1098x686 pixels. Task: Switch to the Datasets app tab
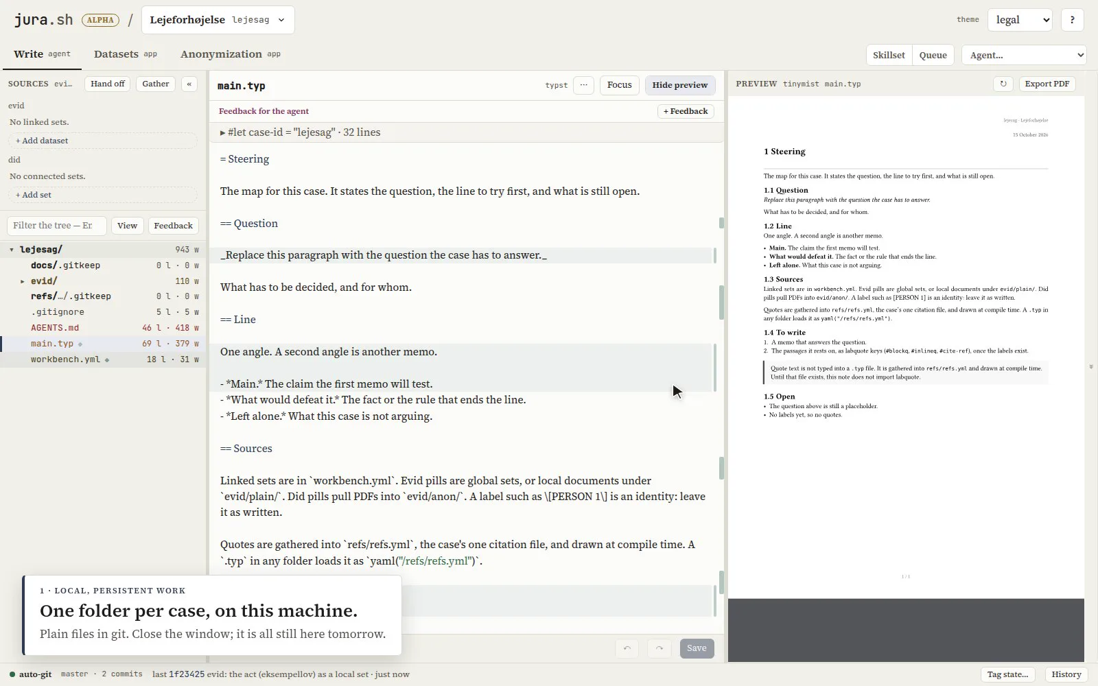pyautogui.click(x=126, y=54)
